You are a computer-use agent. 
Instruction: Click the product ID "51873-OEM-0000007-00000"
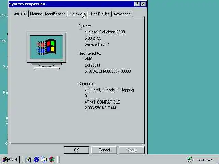[x=108, y=71]
